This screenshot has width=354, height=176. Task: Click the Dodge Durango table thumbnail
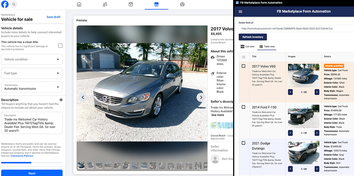[304, 152]
